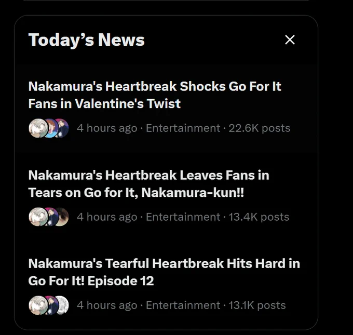The image size is (353, 335).
Task: Click first avatar in Episode 12 story
Action: click(38, 305)
